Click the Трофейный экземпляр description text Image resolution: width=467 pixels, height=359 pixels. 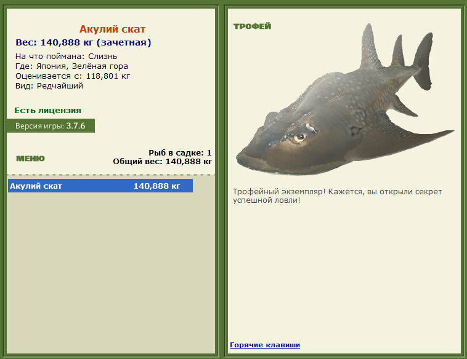[337, 196]
